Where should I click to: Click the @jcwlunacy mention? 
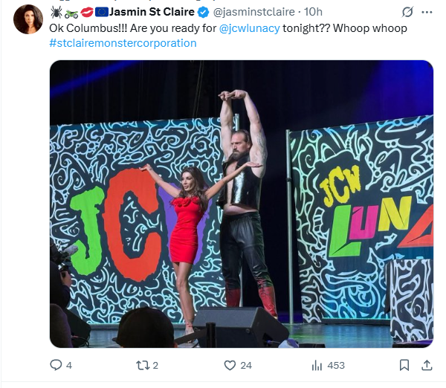pyautogui.click(x=248, y=28)
